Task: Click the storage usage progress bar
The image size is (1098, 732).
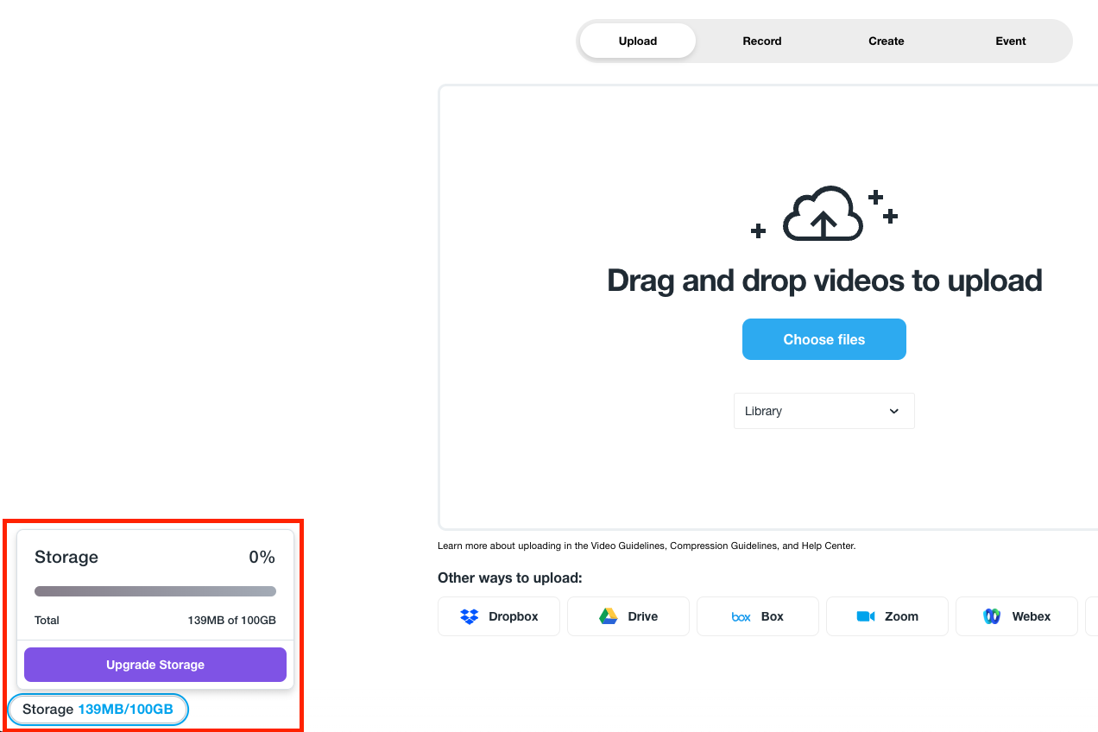Action: click(x=155, y=591)
